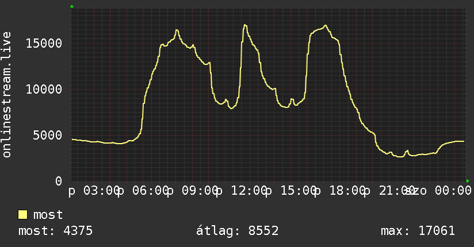Click the 'p 03:00' time label

(x=94, y=191)
